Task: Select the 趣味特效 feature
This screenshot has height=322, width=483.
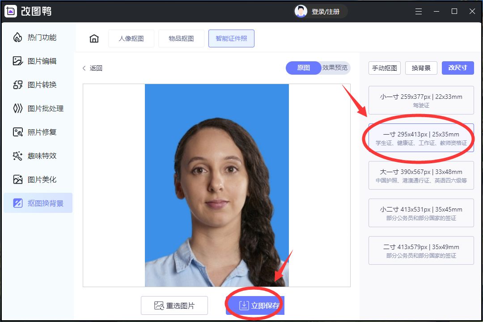Action: (38, 156)
